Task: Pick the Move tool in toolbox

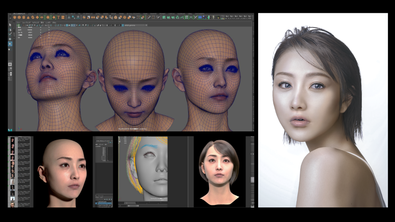Action: [10, 39]
